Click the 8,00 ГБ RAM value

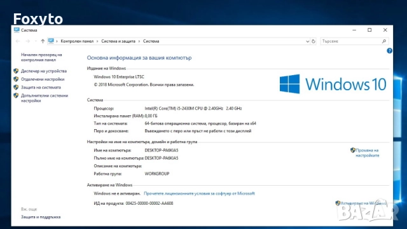(151, 116)
